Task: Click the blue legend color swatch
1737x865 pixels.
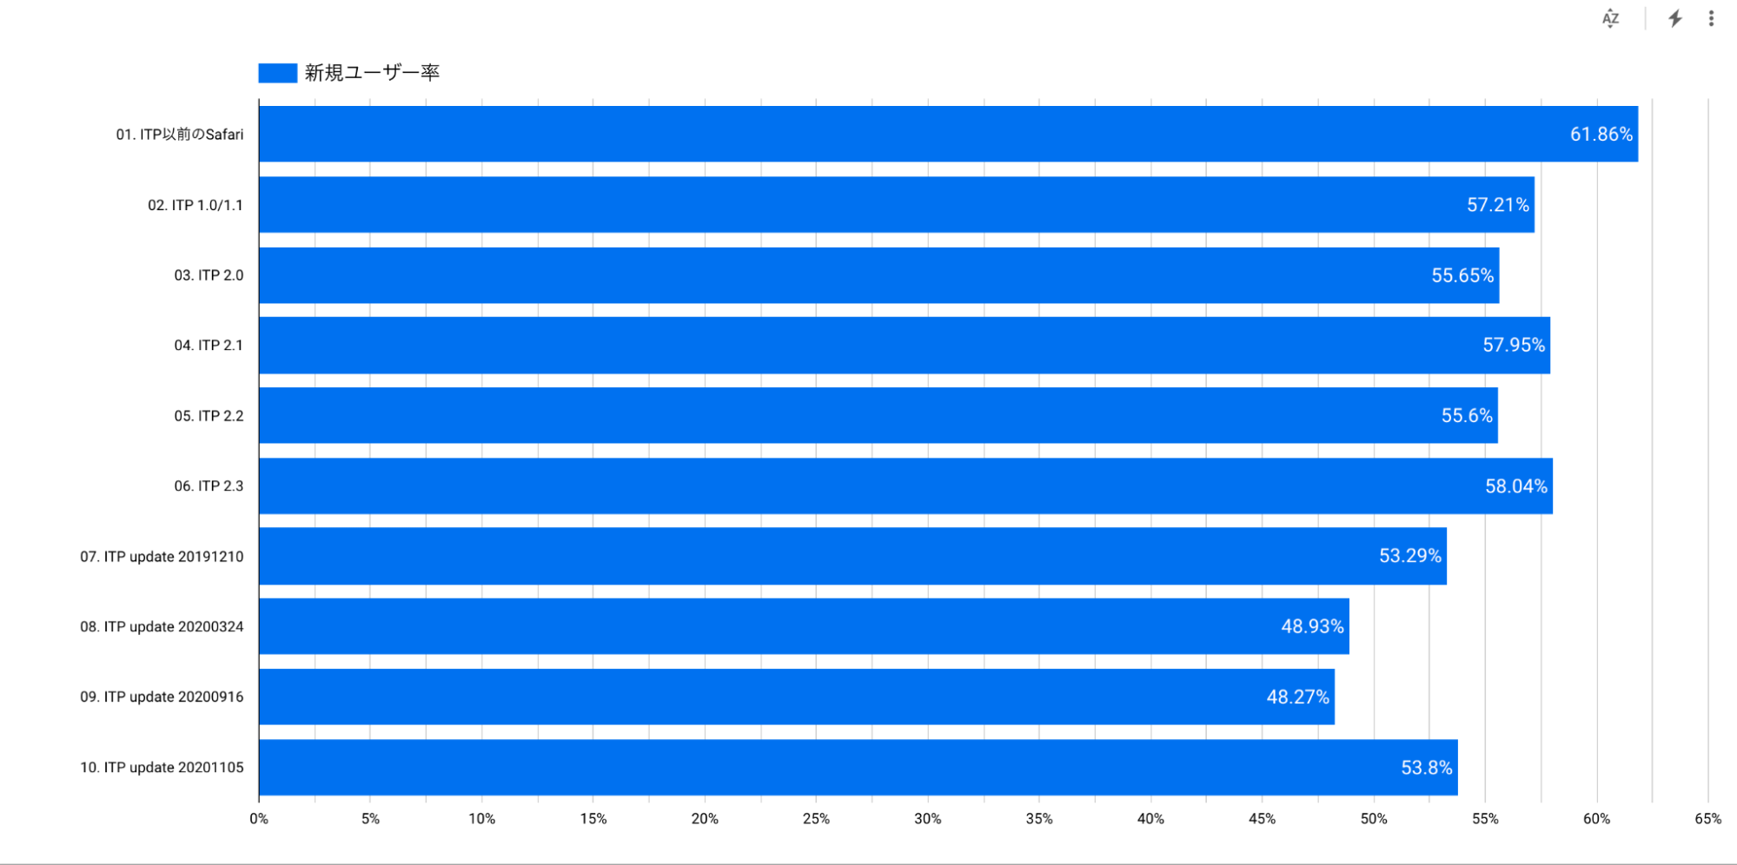Action: pos(277,73)
